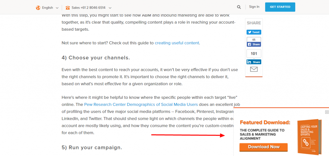Share article by email envelope icon

[x=254, y=69]
